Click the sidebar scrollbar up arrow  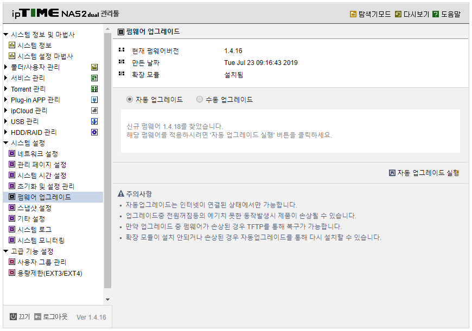(x=108, y=29)
